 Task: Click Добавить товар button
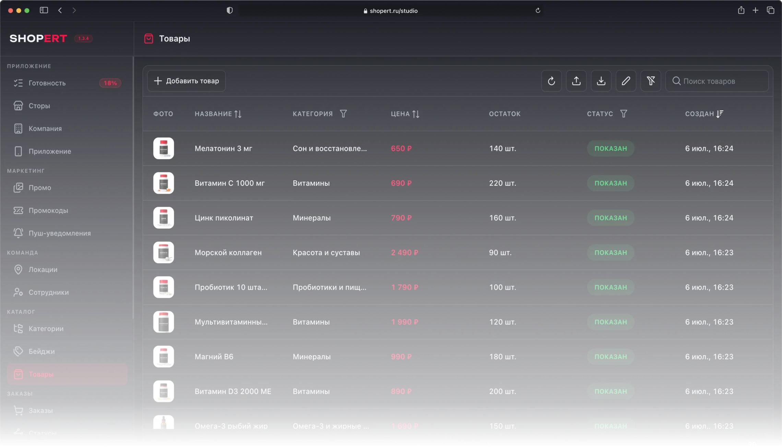coord(186,81)
